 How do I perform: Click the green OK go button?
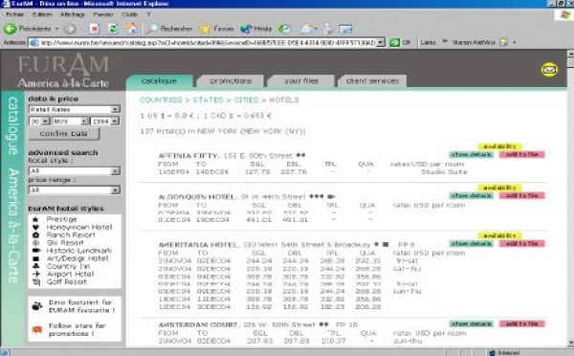pyautogui.click(x=399, y=42)
